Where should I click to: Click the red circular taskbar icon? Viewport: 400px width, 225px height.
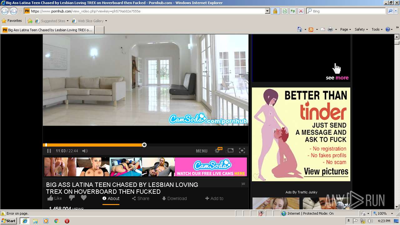[x=67, y=221]
